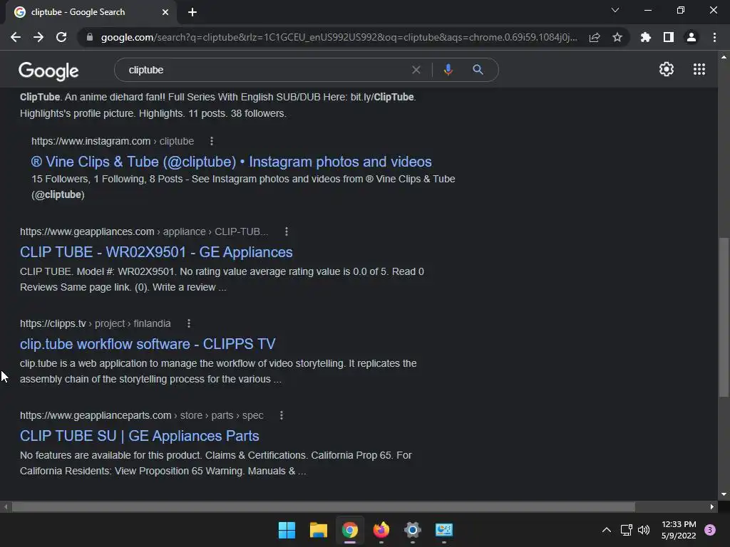This screenshot has height=547, width=730.
Task: Open the Google apps grid
Action: coord(699,69)
